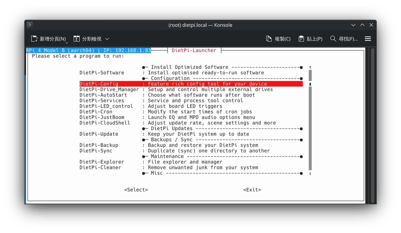
Task: Click the Konsole vertical scrollbar
Action: click(373, 125)
